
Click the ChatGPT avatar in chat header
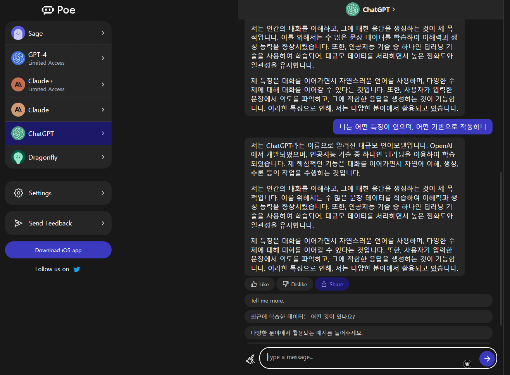point(353,9)
